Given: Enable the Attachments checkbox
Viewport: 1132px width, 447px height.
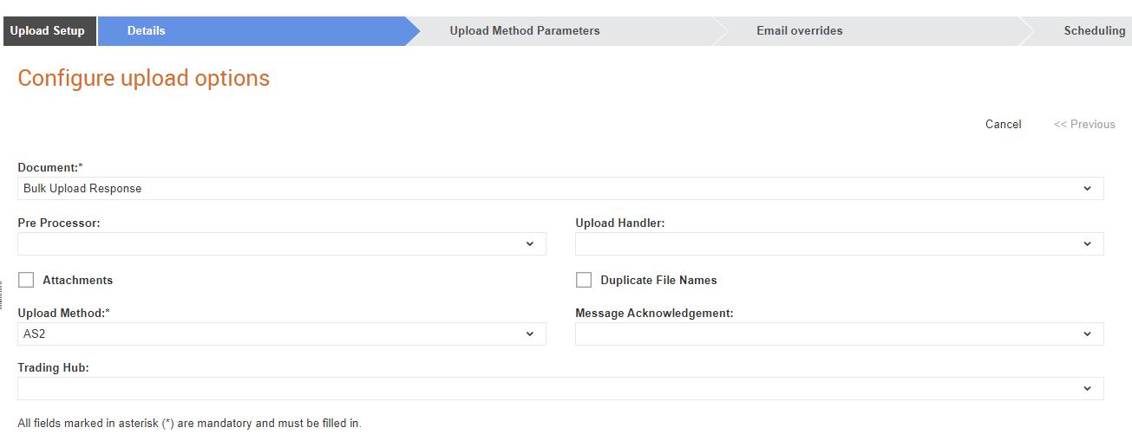Looking at the screenshot, I should point(26,280).
